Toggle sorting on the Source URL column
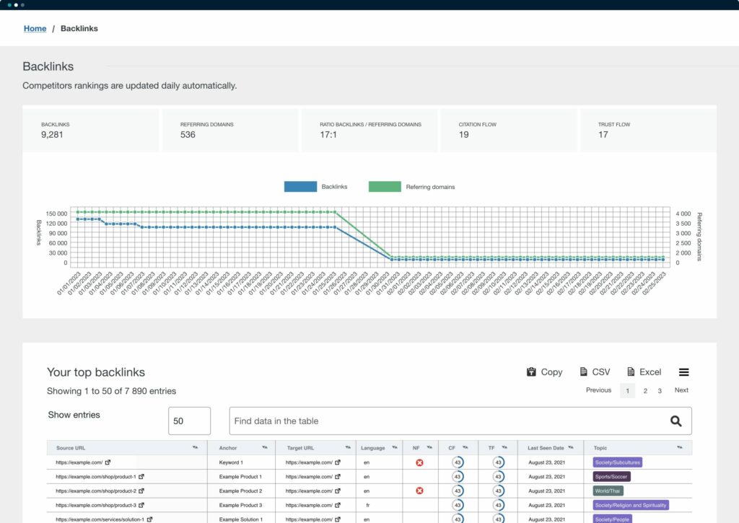This screenshot has height=523, width=739. tap(194, 447)
